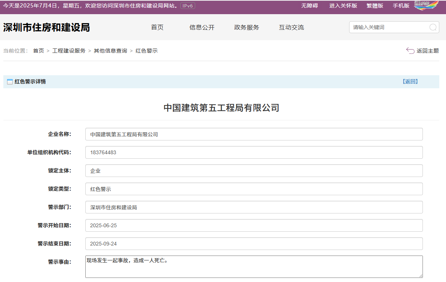Click the panel icon beside 红色警示详情
The image size is (446, 282).
[x=10, y=82]
